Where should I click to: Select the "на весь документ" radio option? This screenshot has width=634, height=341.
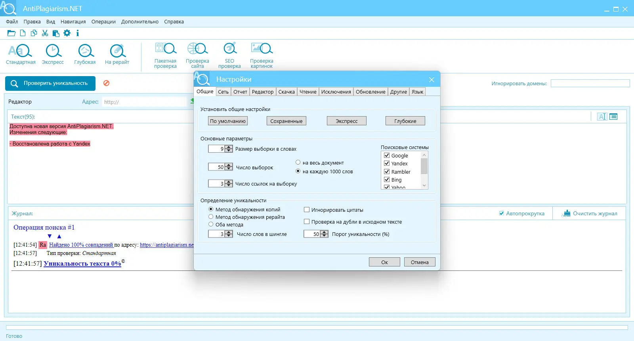point(298,163)
